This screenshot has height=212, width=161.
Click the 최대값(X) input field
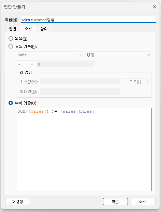pyautogui.click(x=80, y=91)
